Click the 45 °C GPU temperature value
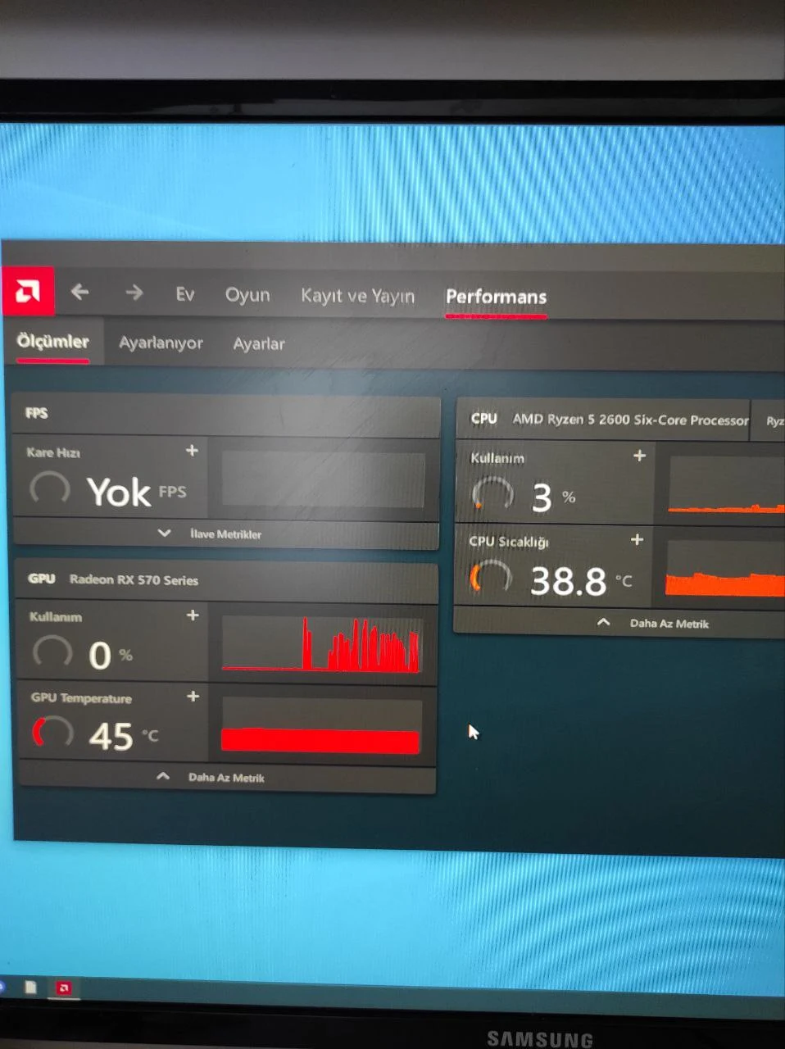This screenshot has height=1049, width=785. (124, 736)
